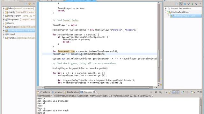Viewport: 204px width, 114px height.
Task: Switch to the Declaration tab
Action: tap(71, 92)
